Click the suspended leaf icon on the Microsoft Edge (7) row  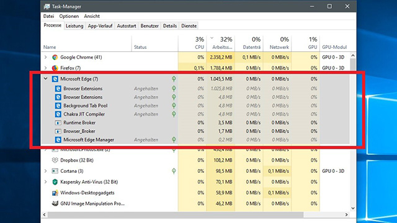coord(174,79)
